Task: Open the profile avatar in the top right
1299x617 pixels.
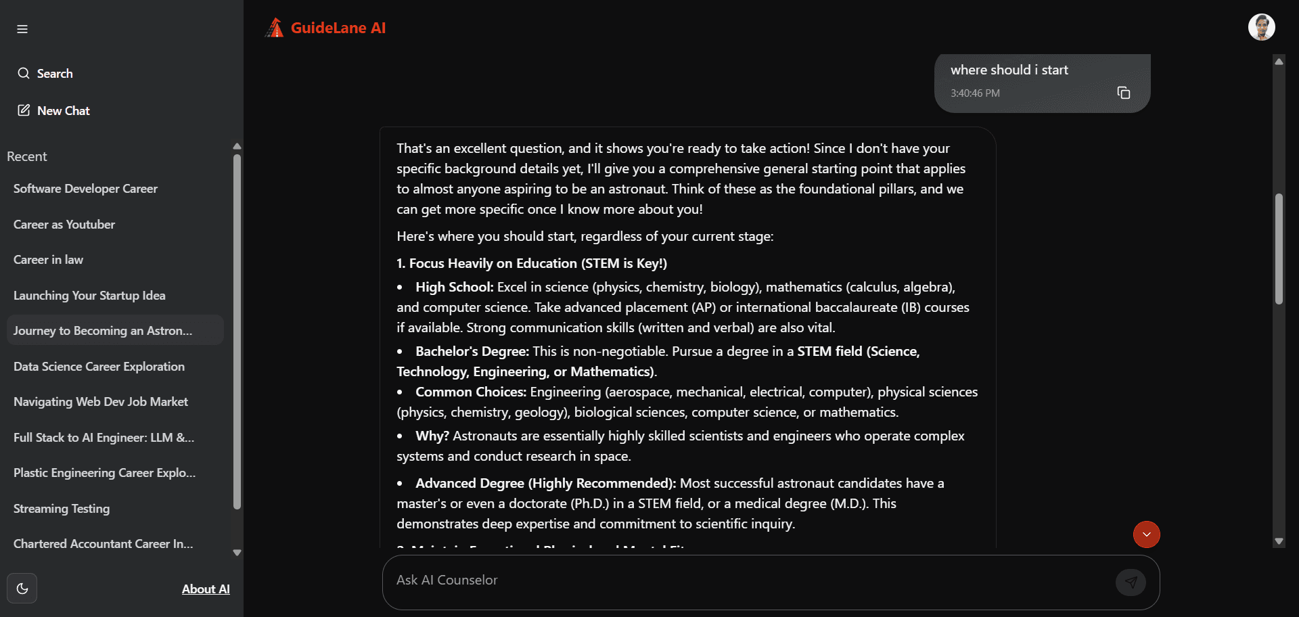Action: [x=1262, y=26]
